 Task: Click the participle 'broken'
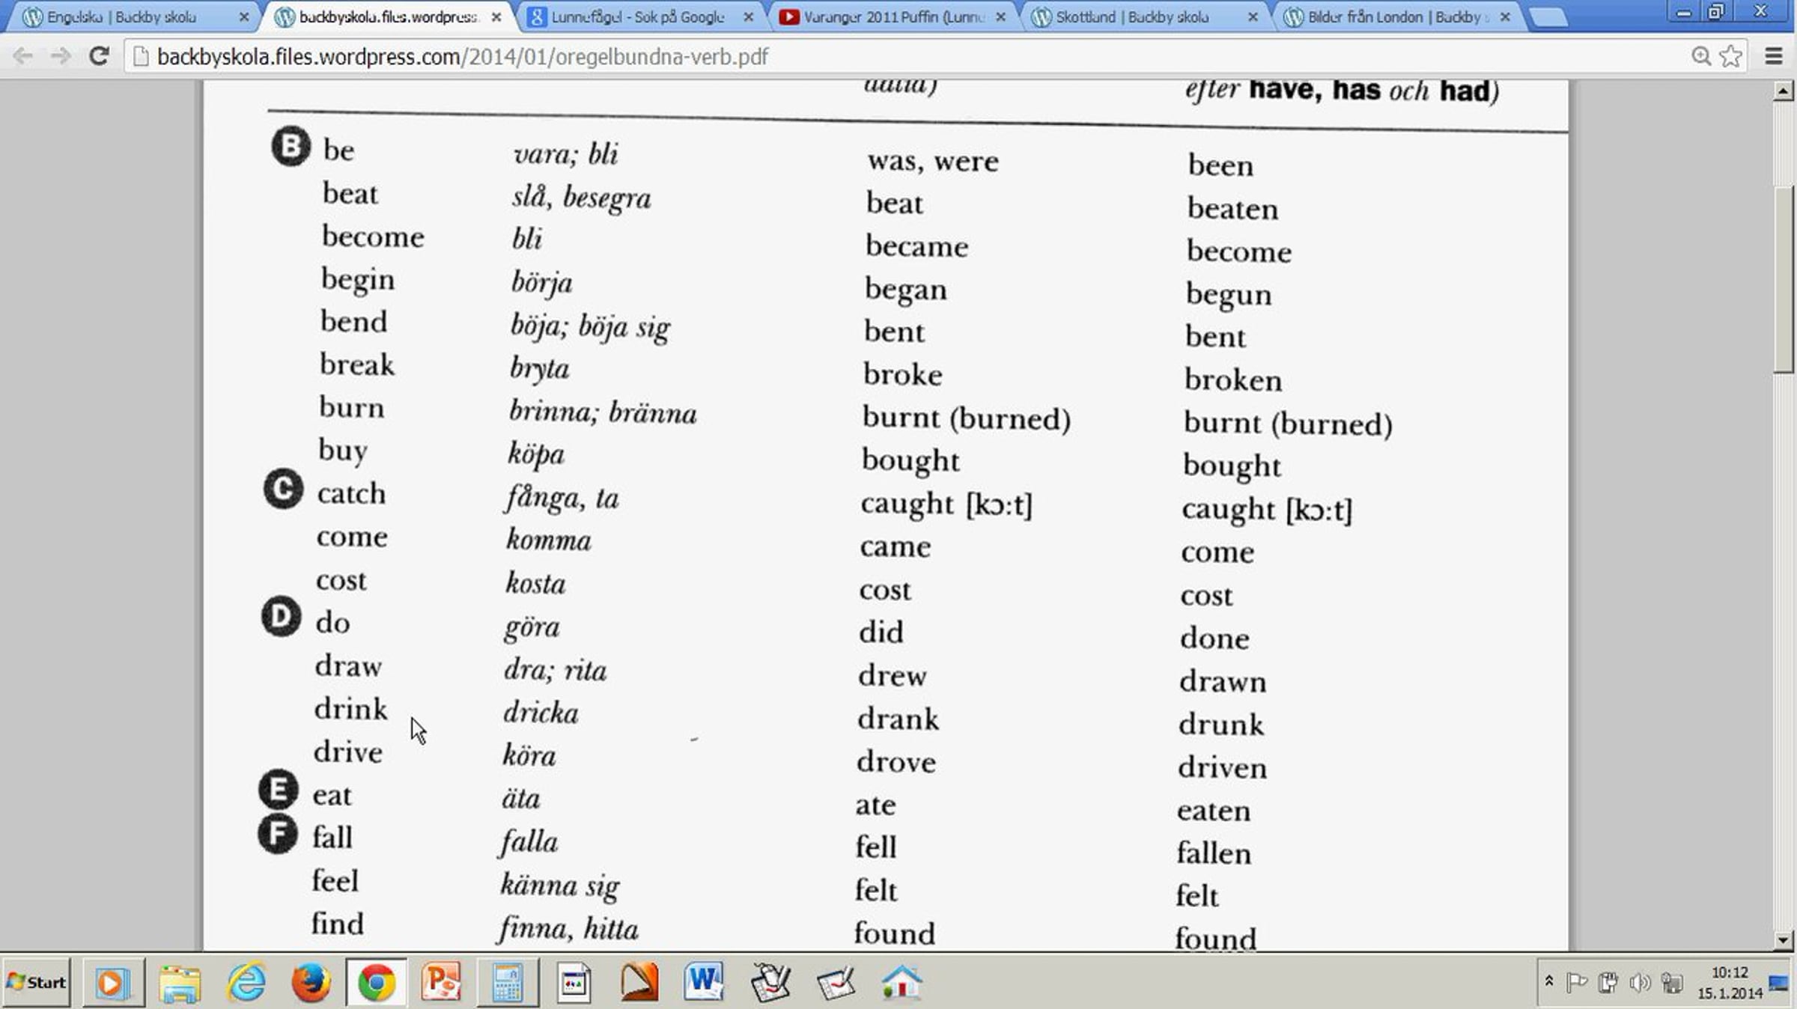1233,379
